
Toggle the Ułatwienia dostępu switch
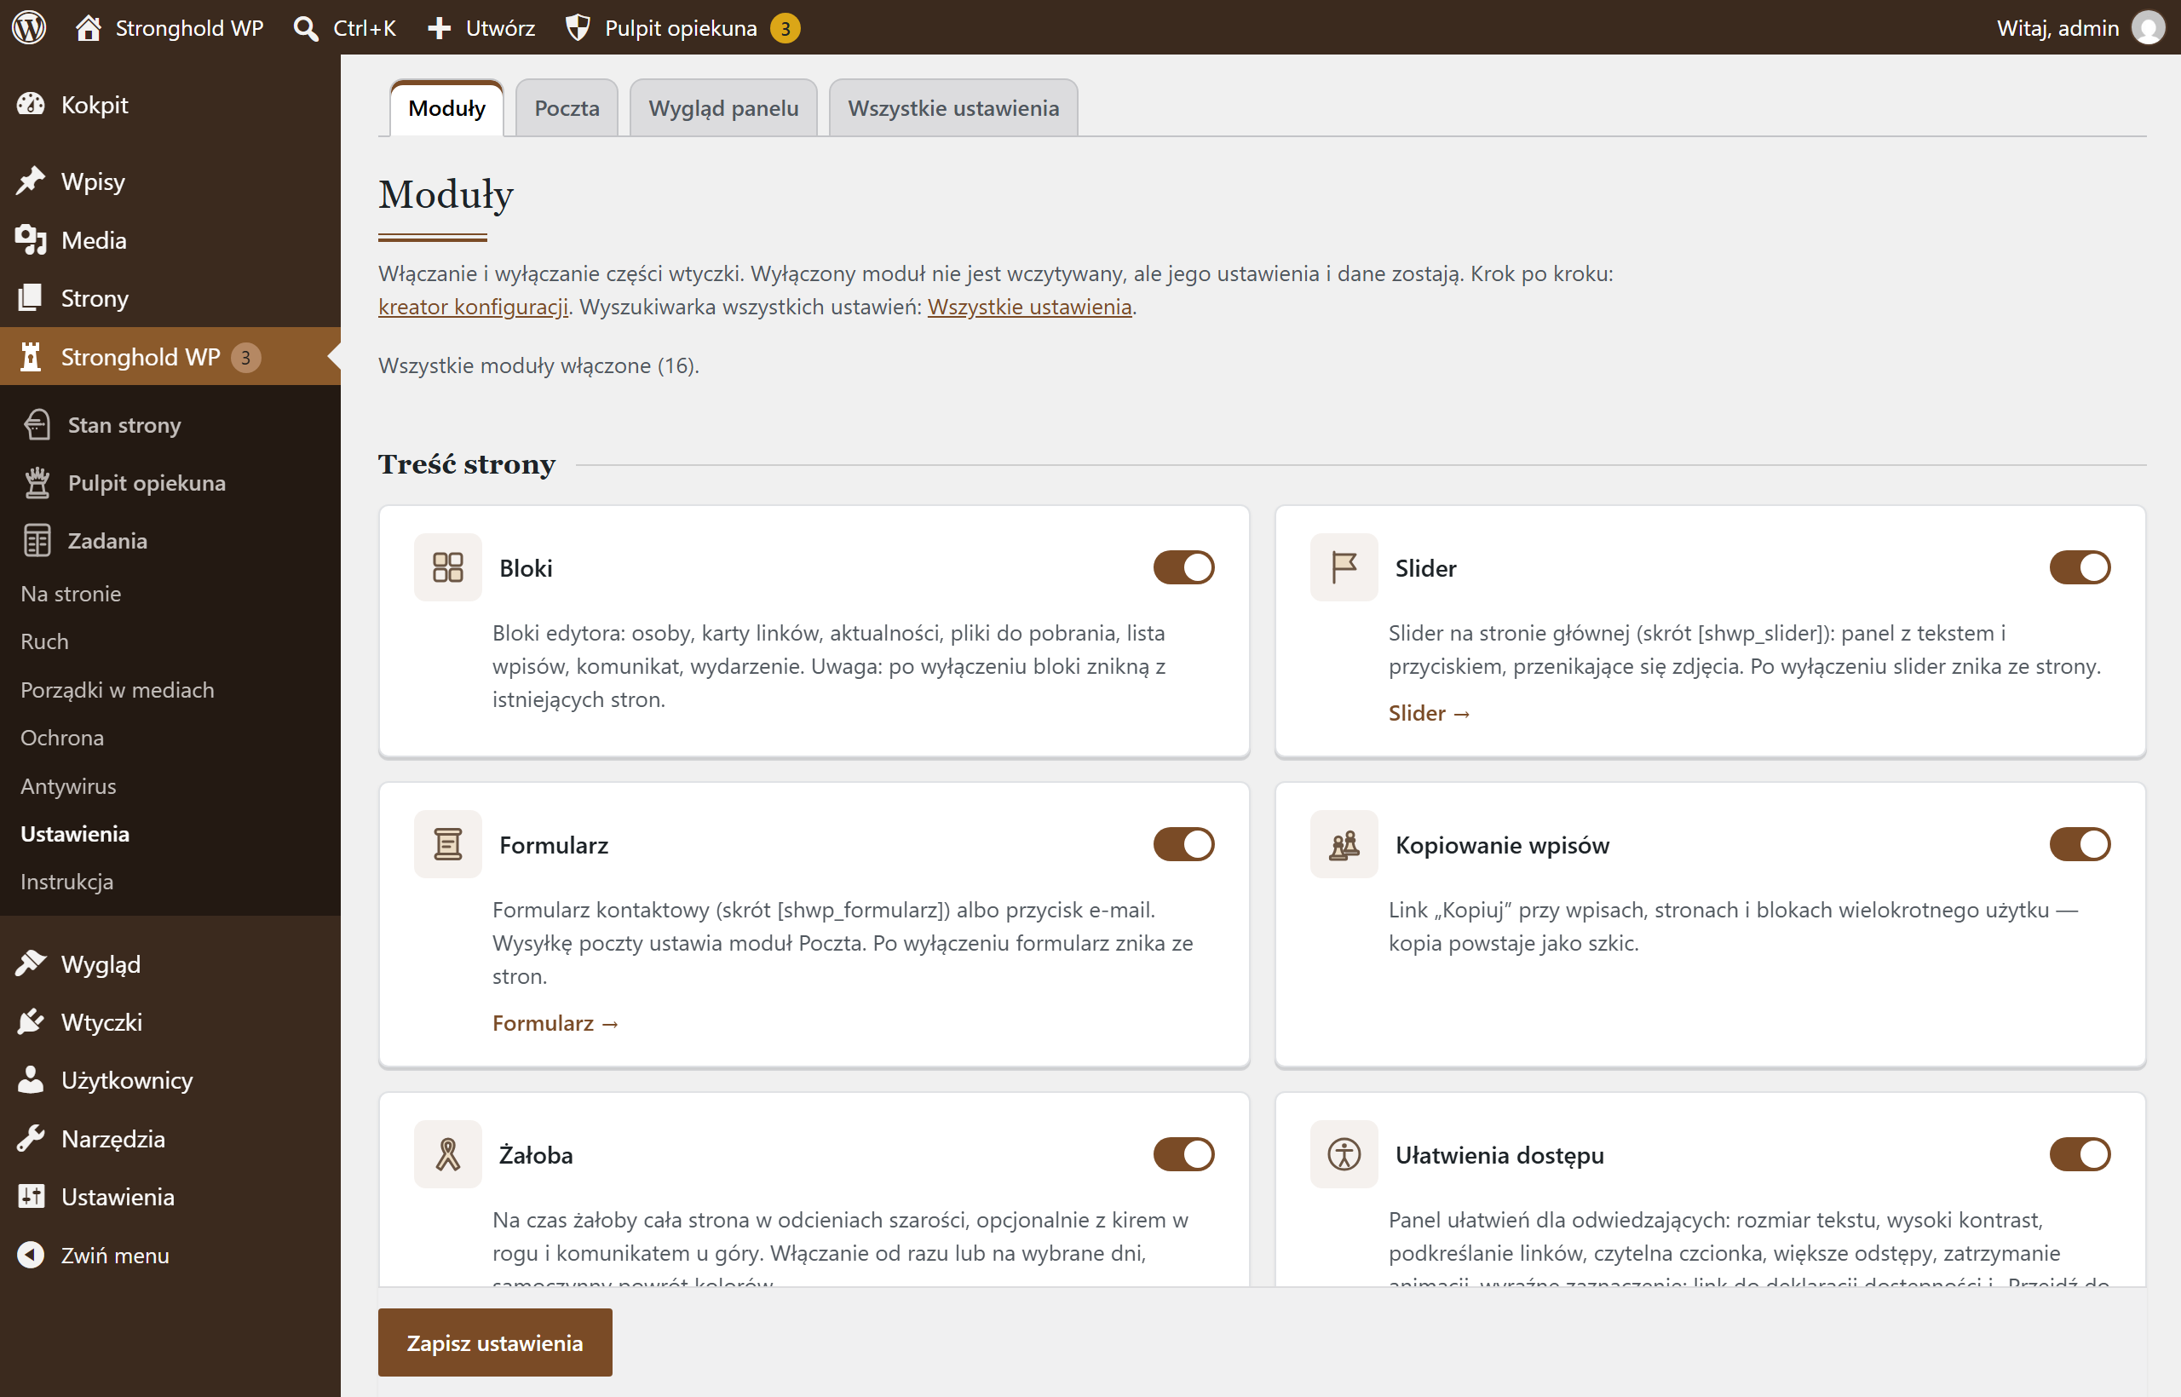[x=2080, y=1154]
